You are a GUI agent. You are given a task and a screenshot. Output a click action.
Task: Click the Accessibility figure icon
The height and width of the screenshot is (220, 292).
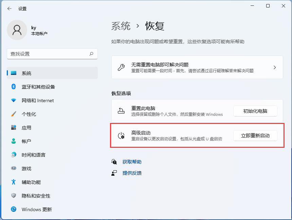pyautogui.click(x=14, y=182)
